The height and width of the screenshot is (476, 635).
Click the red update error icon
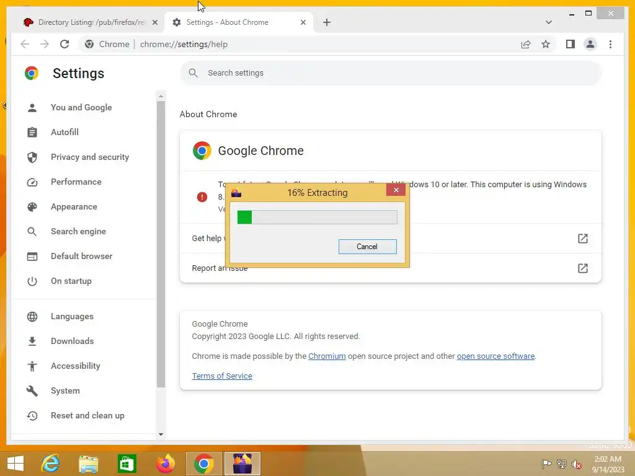[202, 197]
